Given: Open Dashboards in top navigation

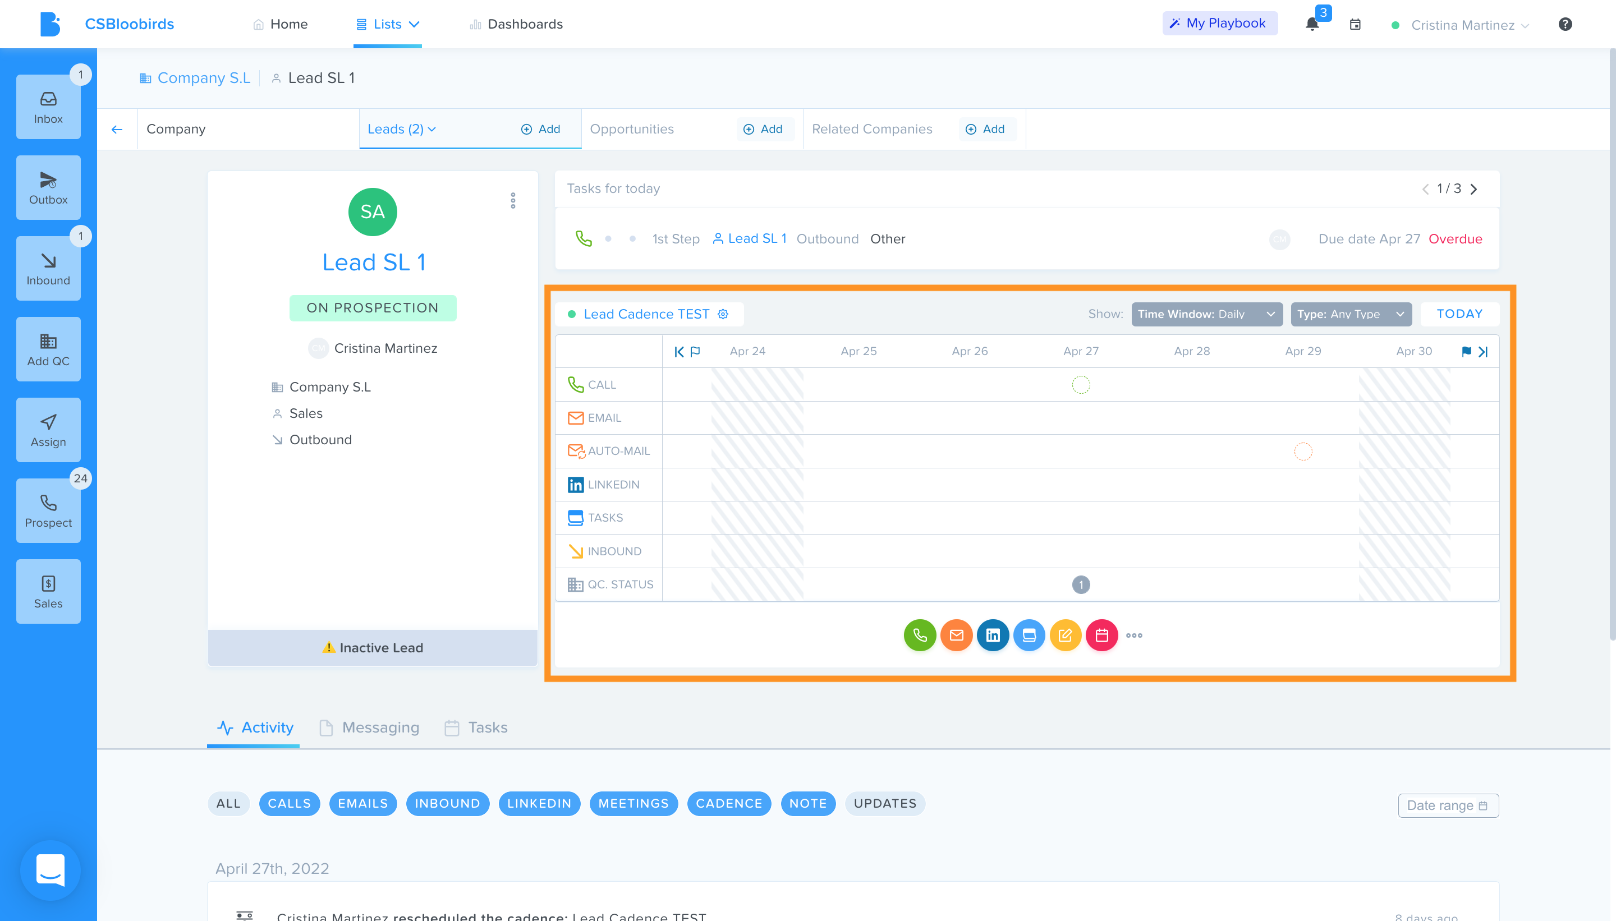Looking at the screenshot, I should (x=516, y=24).
